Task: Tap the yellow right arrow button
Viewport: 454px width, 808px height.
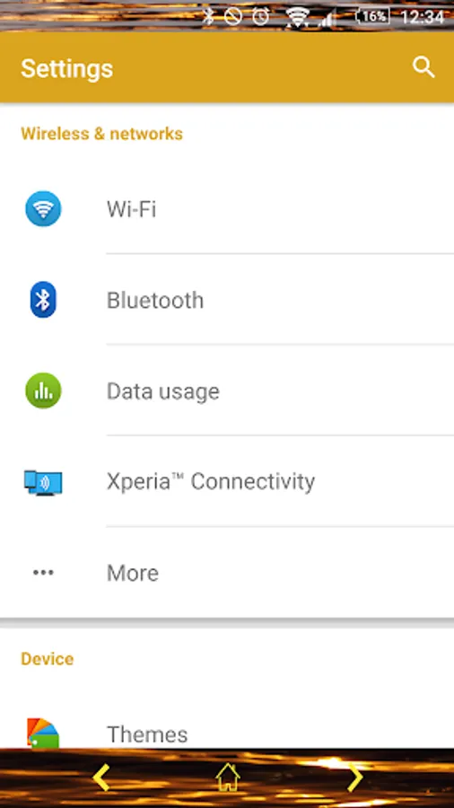Action: [x=355, y=777]
